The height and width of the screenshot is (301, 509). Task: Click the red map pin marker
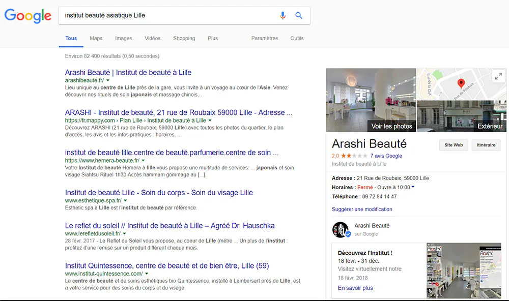click(461, 83)
